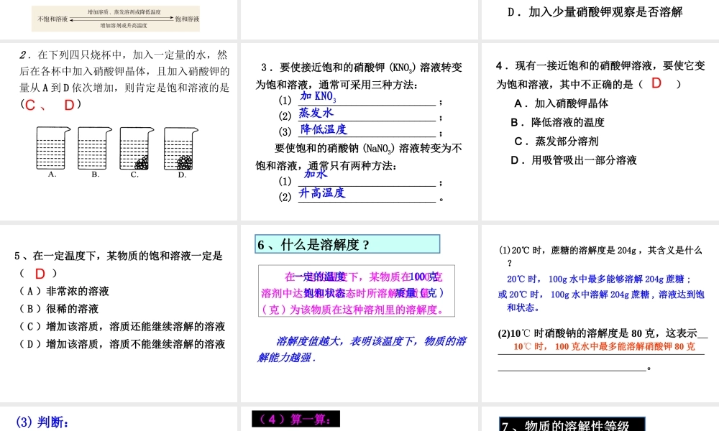Click beaker A in the question 2 diagram
This screenshot has height=431, width=719.
[x=53, y=148]
